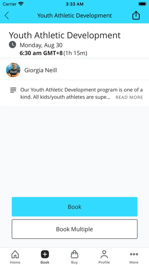This screenshot has height=265, width=149.
Task: Tap the class description text preview
Action: pyautogui.click(x=81, y=93)
